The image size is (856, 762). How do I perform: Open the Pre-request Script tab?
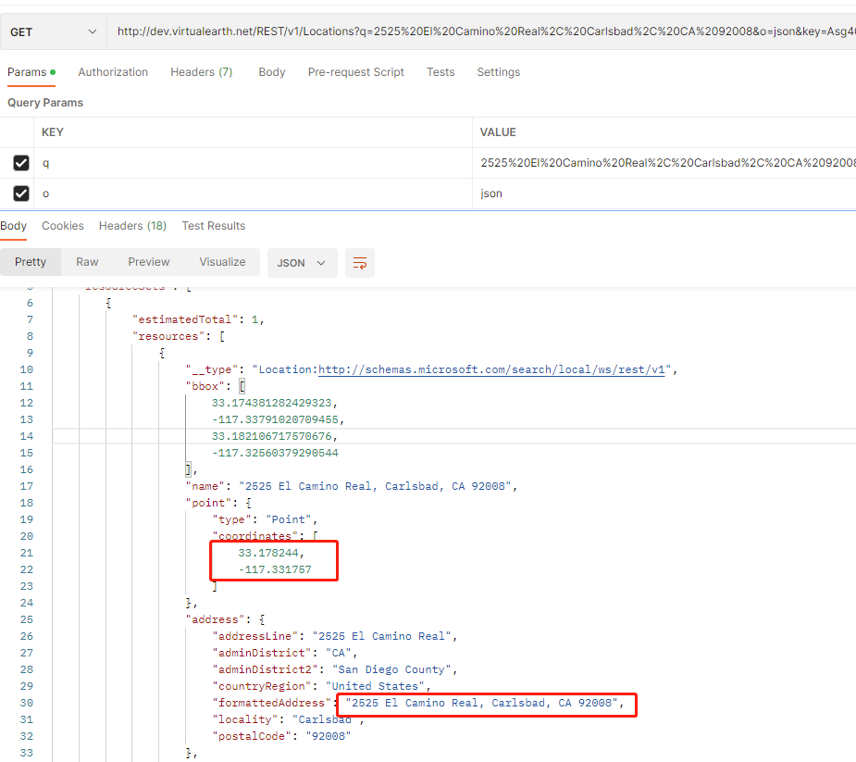(x=356, y=72)
